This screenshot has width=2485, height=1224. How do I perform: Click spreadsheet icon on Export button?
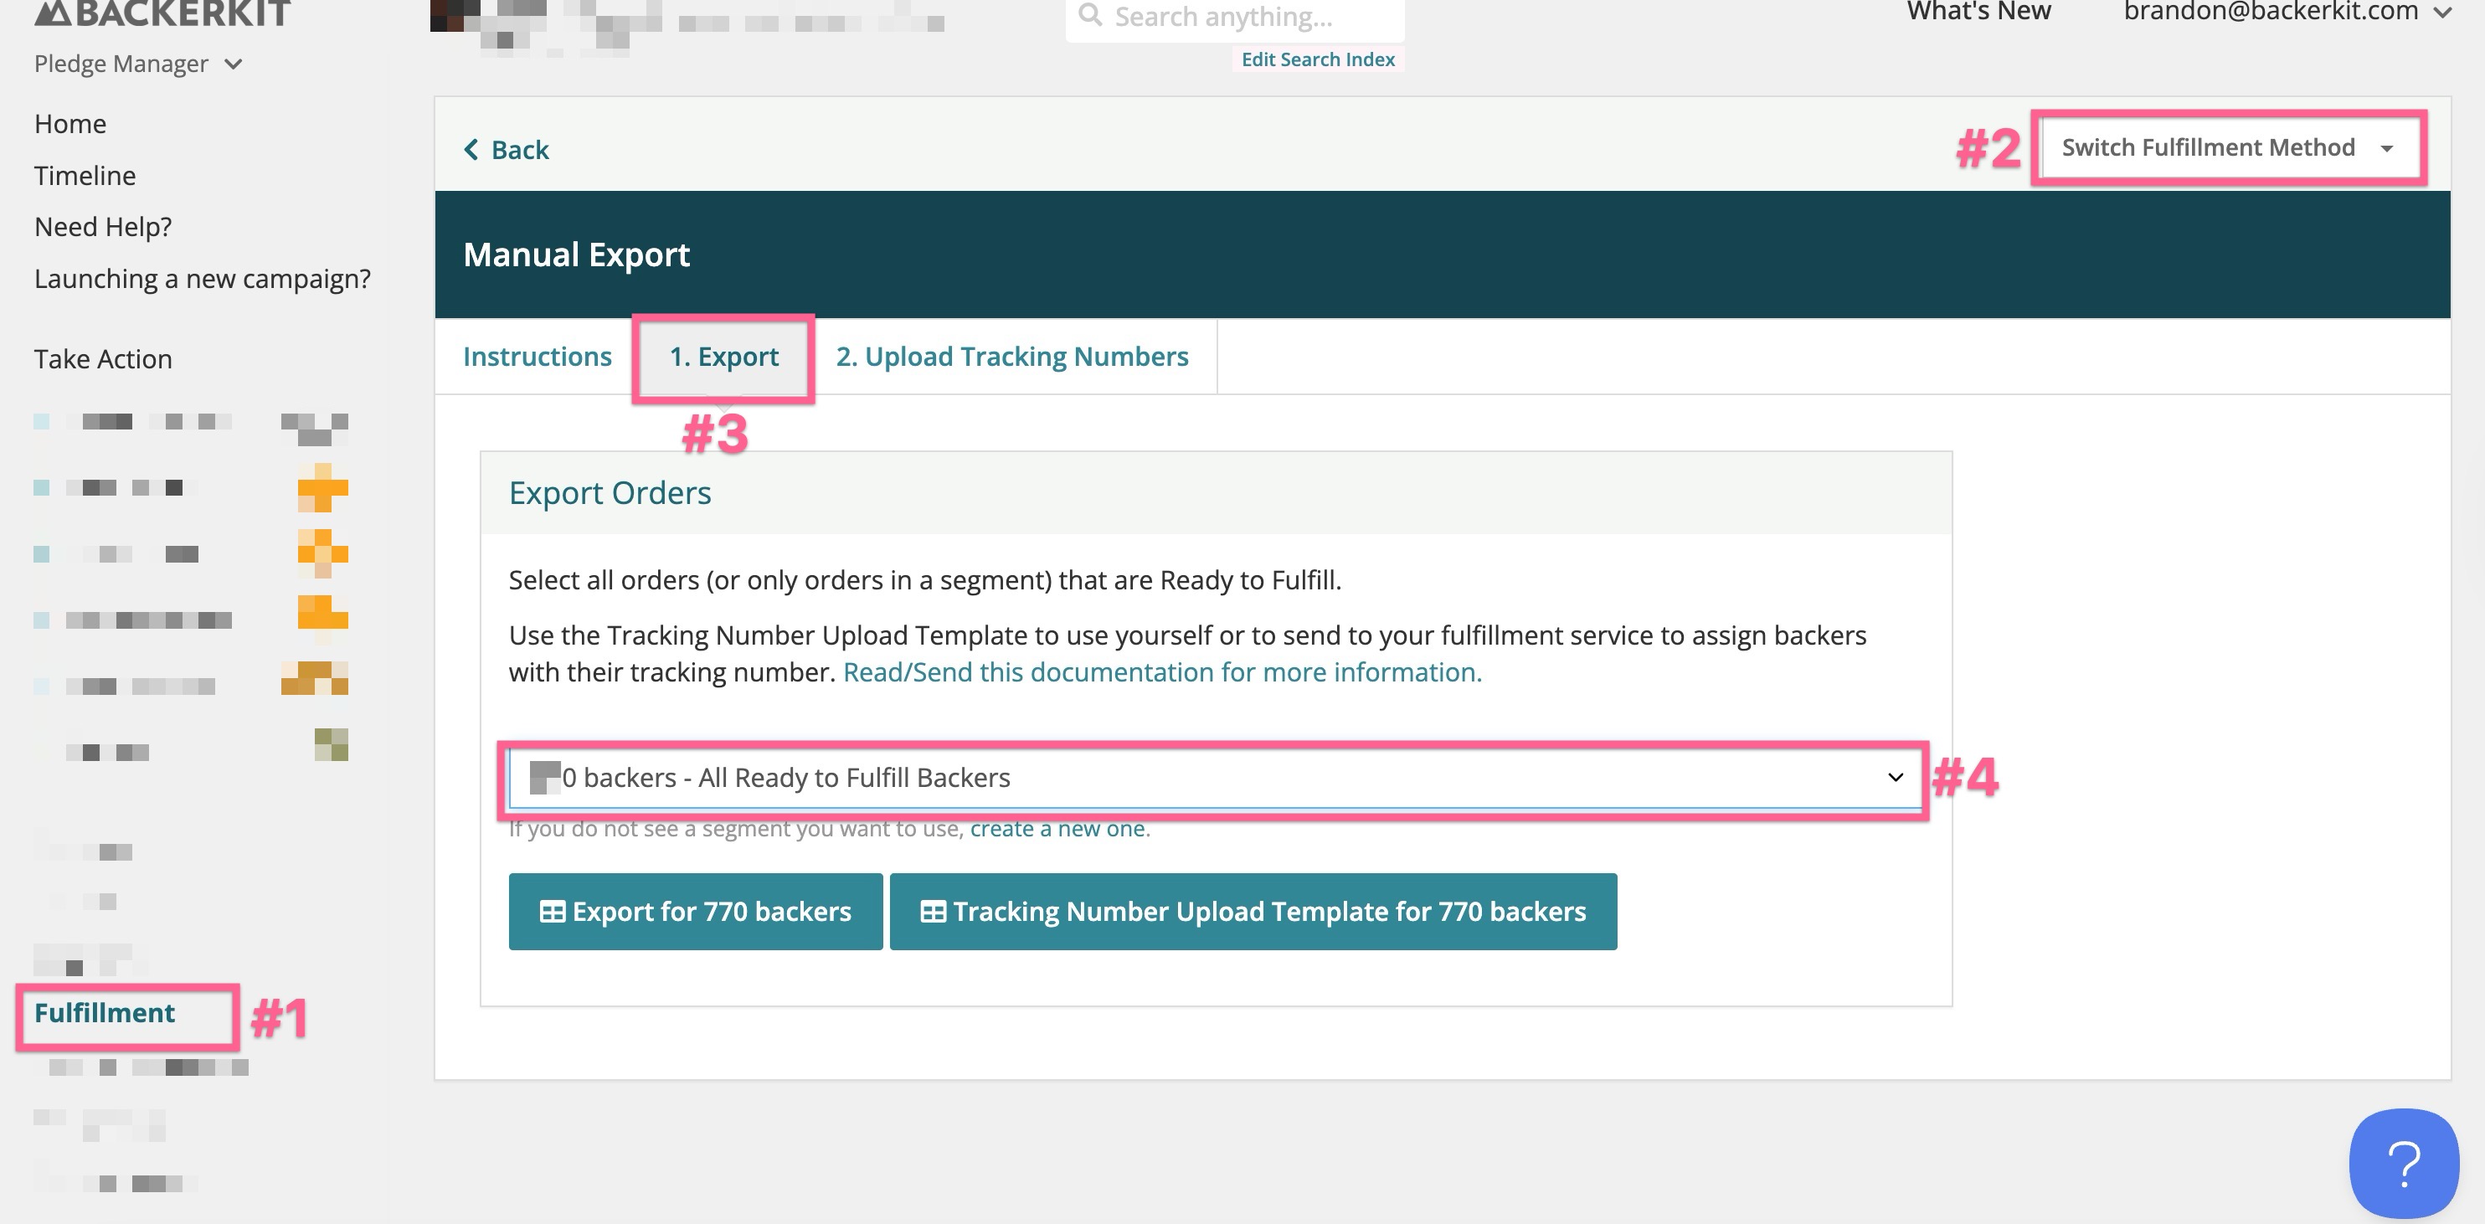[x=552, y=912]
